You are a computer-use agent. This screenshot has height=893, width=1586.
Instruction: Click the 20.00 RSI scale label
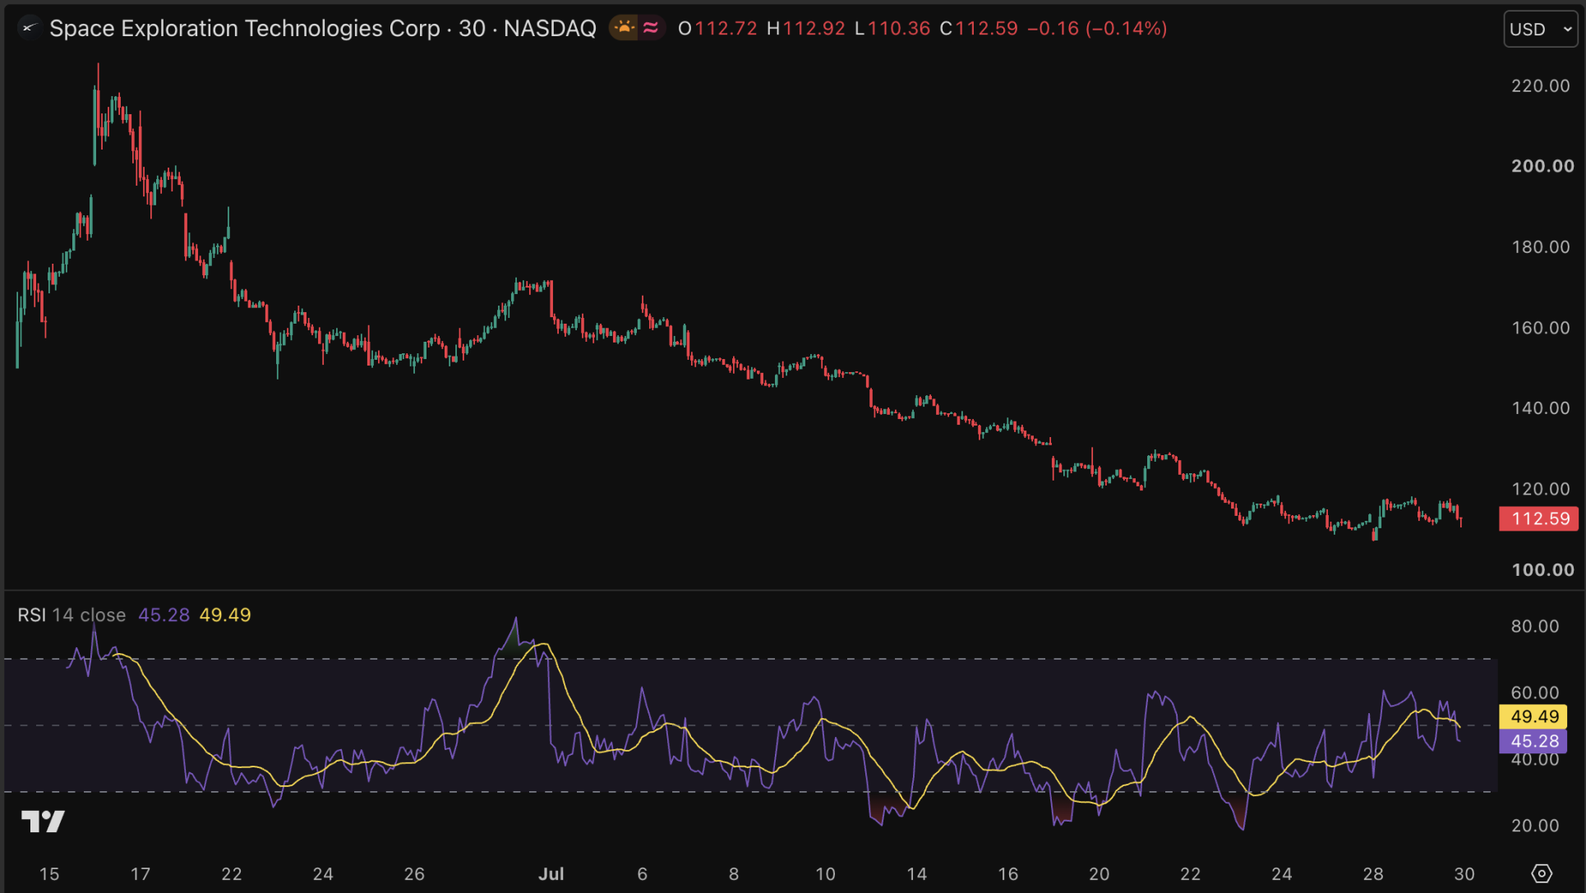coord(1534,825)
